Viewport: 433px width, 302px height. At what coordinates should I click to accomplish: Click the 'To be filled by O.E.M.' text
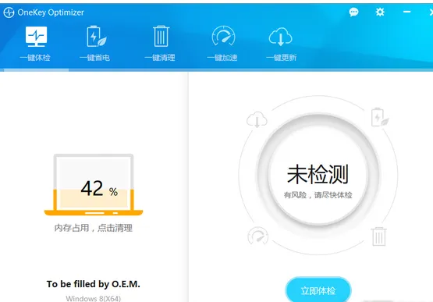pyautogui.click(x=94, y=284)
